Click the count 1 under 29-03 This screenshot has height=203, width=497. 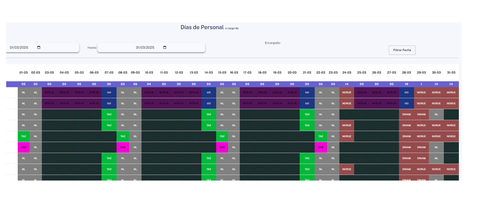pos(421,84)
